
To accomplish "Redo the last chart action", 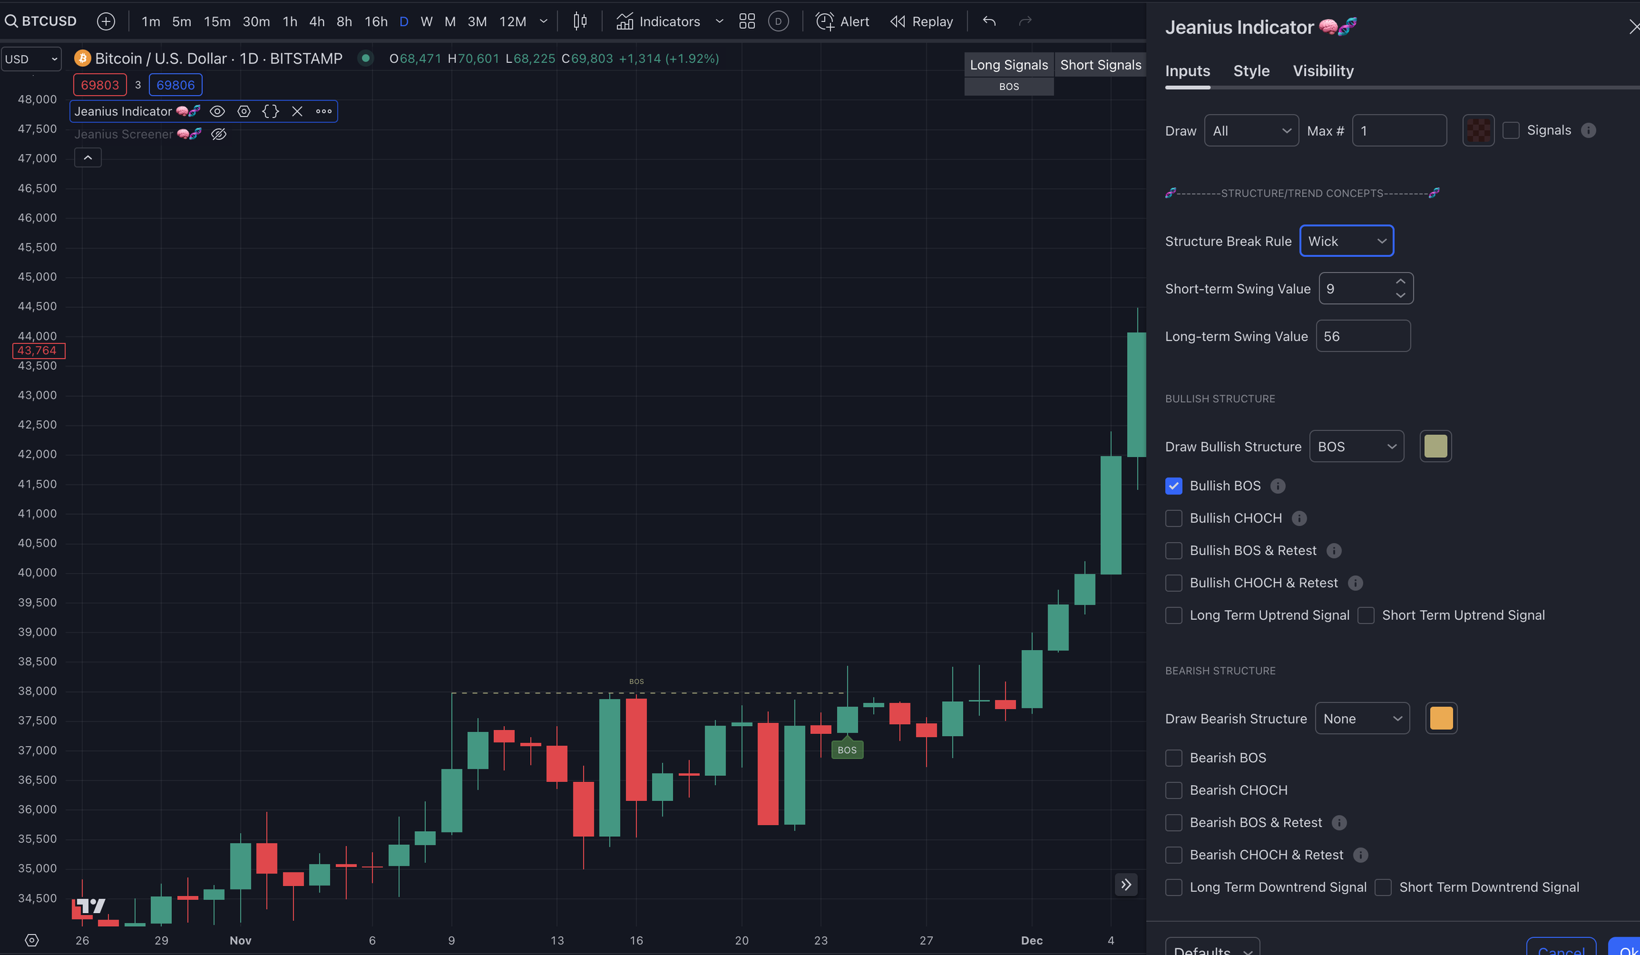I will [1025, 22].
